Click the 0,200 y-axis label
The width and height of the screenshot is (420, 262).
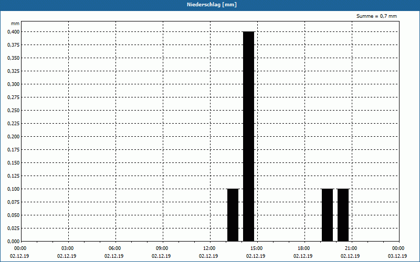(14, 137)
